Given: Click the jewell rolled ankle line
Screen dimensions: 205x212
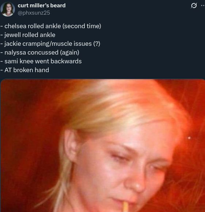Looking at the screenshot, I should (x=28, y=35).
